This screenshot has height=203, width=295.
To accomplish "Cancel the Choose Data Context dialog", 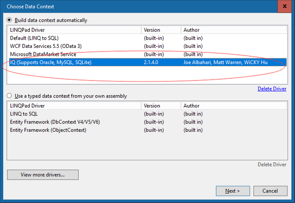I will [270, 191].
